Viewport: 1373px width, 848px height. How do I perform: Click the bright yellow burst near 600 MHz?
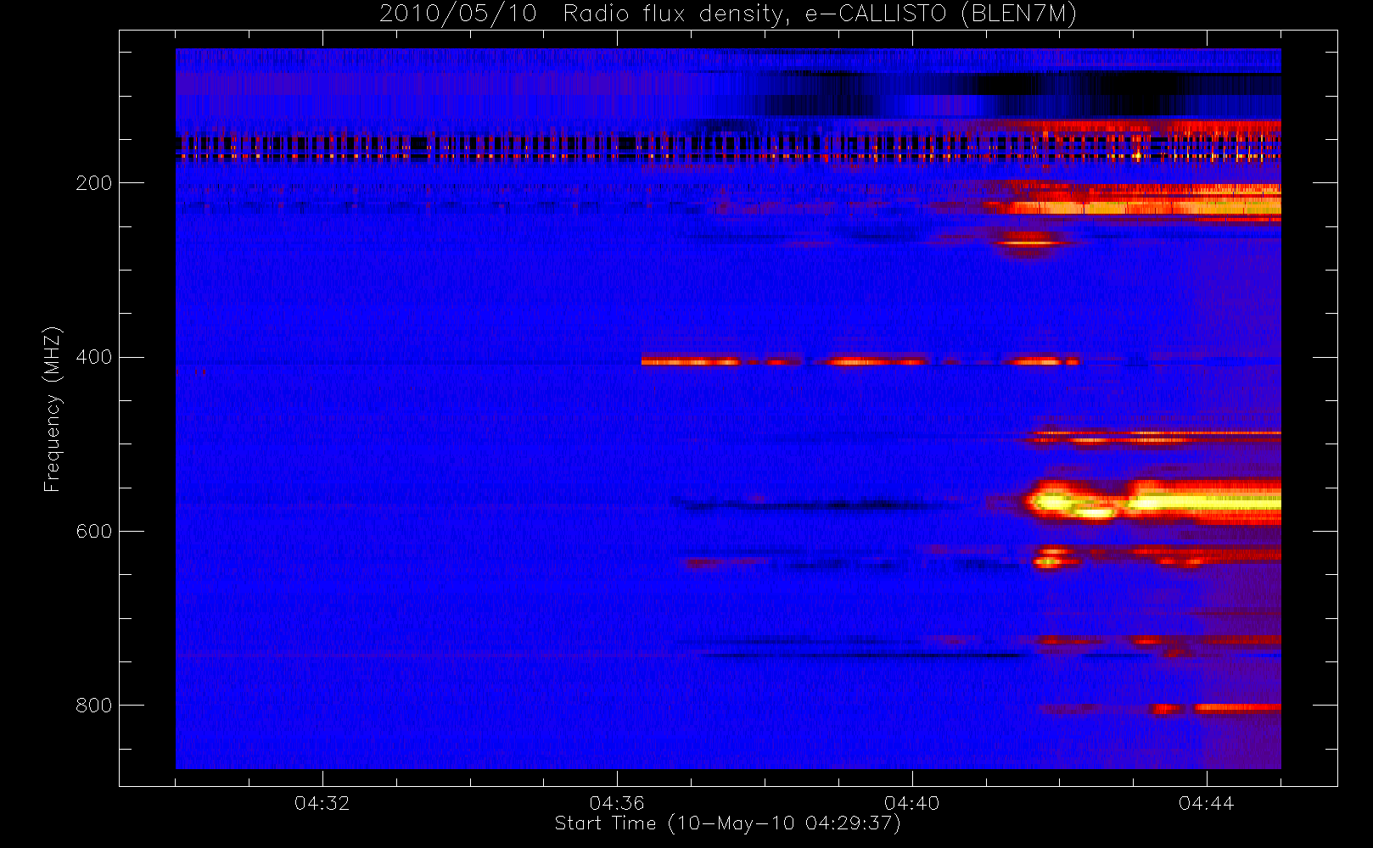point(1154,500)
